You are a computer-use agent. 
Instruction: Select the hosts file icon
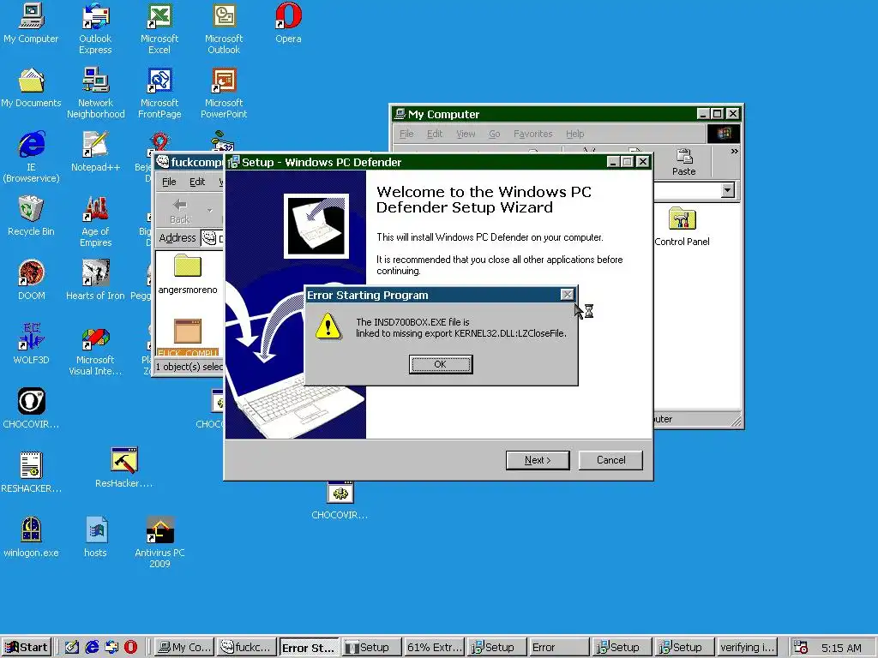(95, 537)
